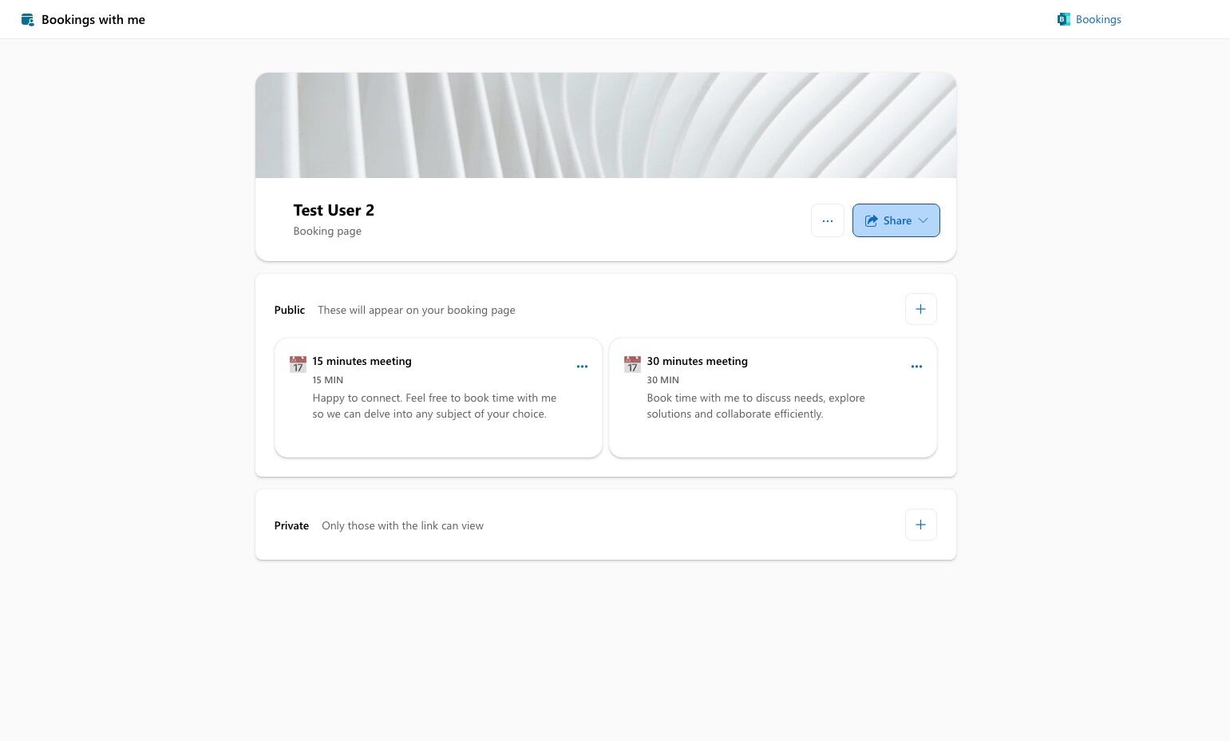This screenshot has height=741, width=1230.
Task: Click the Bookings with me logo icon
Action: pos(28,20)
